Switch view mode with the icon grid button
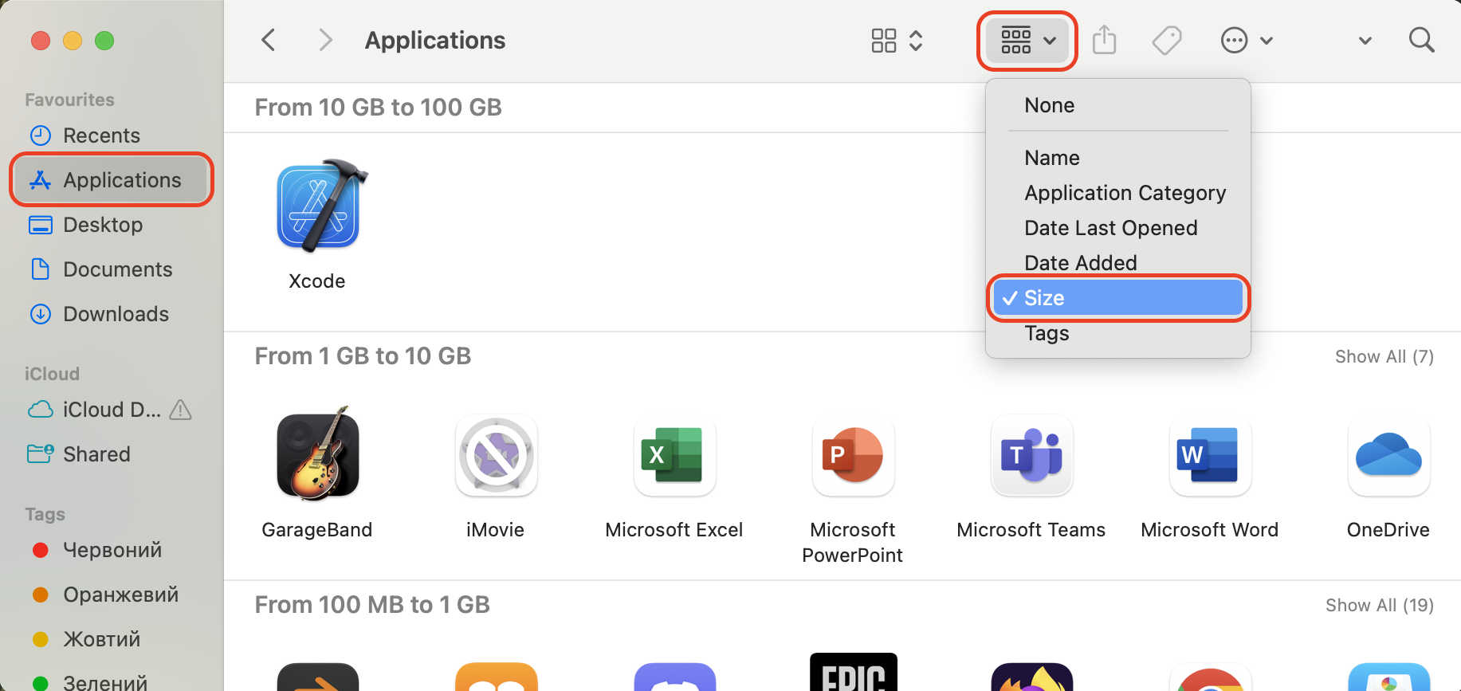This screenshot has height=691, width=1461. [897, 41]
